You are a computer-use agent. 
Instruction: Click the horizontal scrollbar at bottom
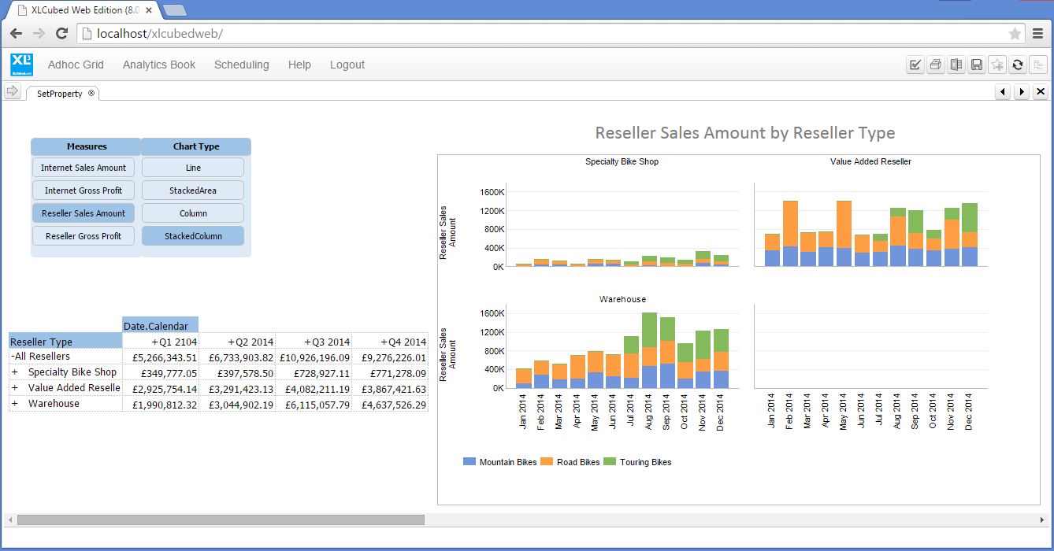point(221,520)
